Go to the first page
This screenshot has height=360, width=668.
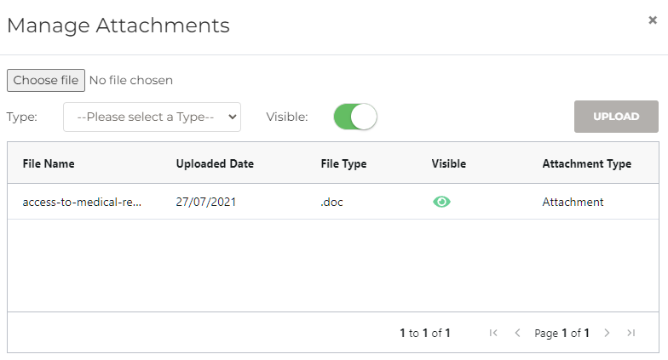pos(493,333)
